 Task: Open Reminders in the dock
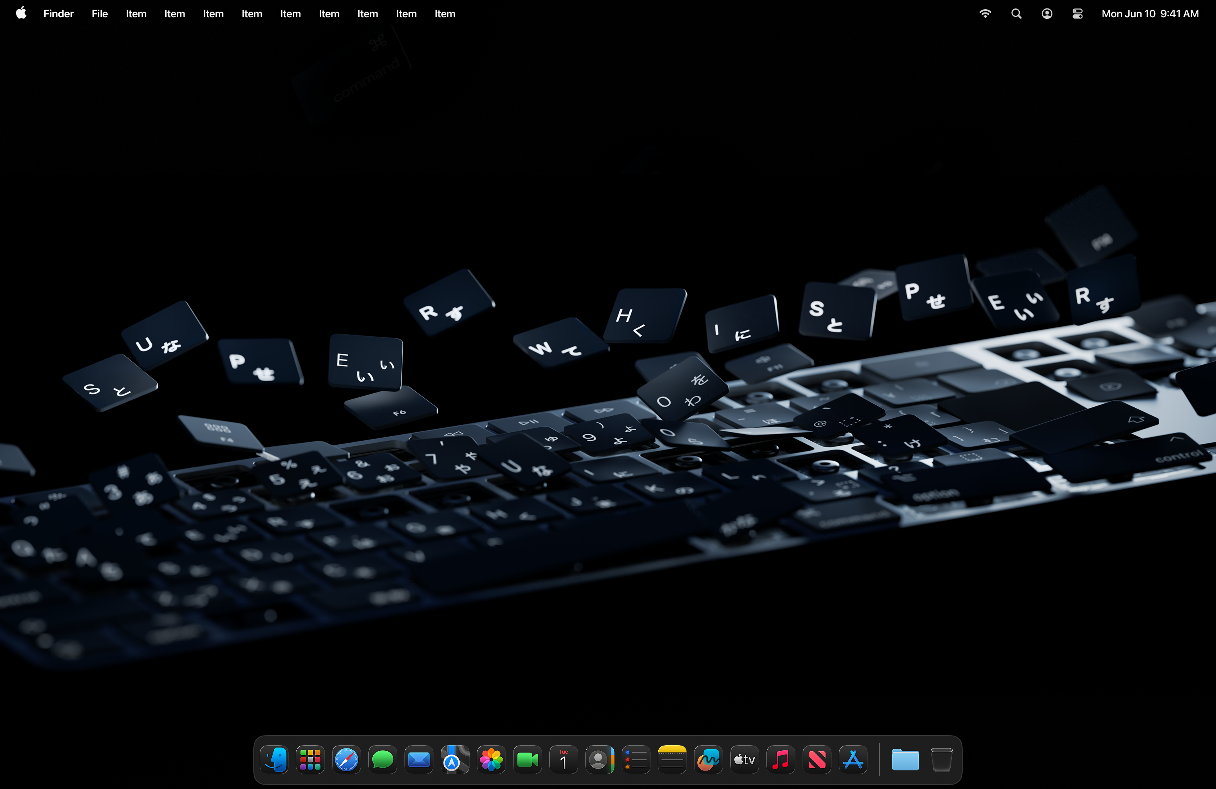pos(636,760)
